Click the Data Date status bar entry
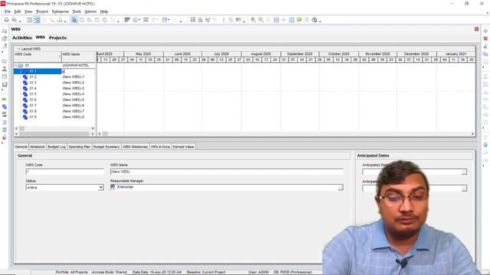The width and height of the screenshot is (490, 275). point(157,272)
